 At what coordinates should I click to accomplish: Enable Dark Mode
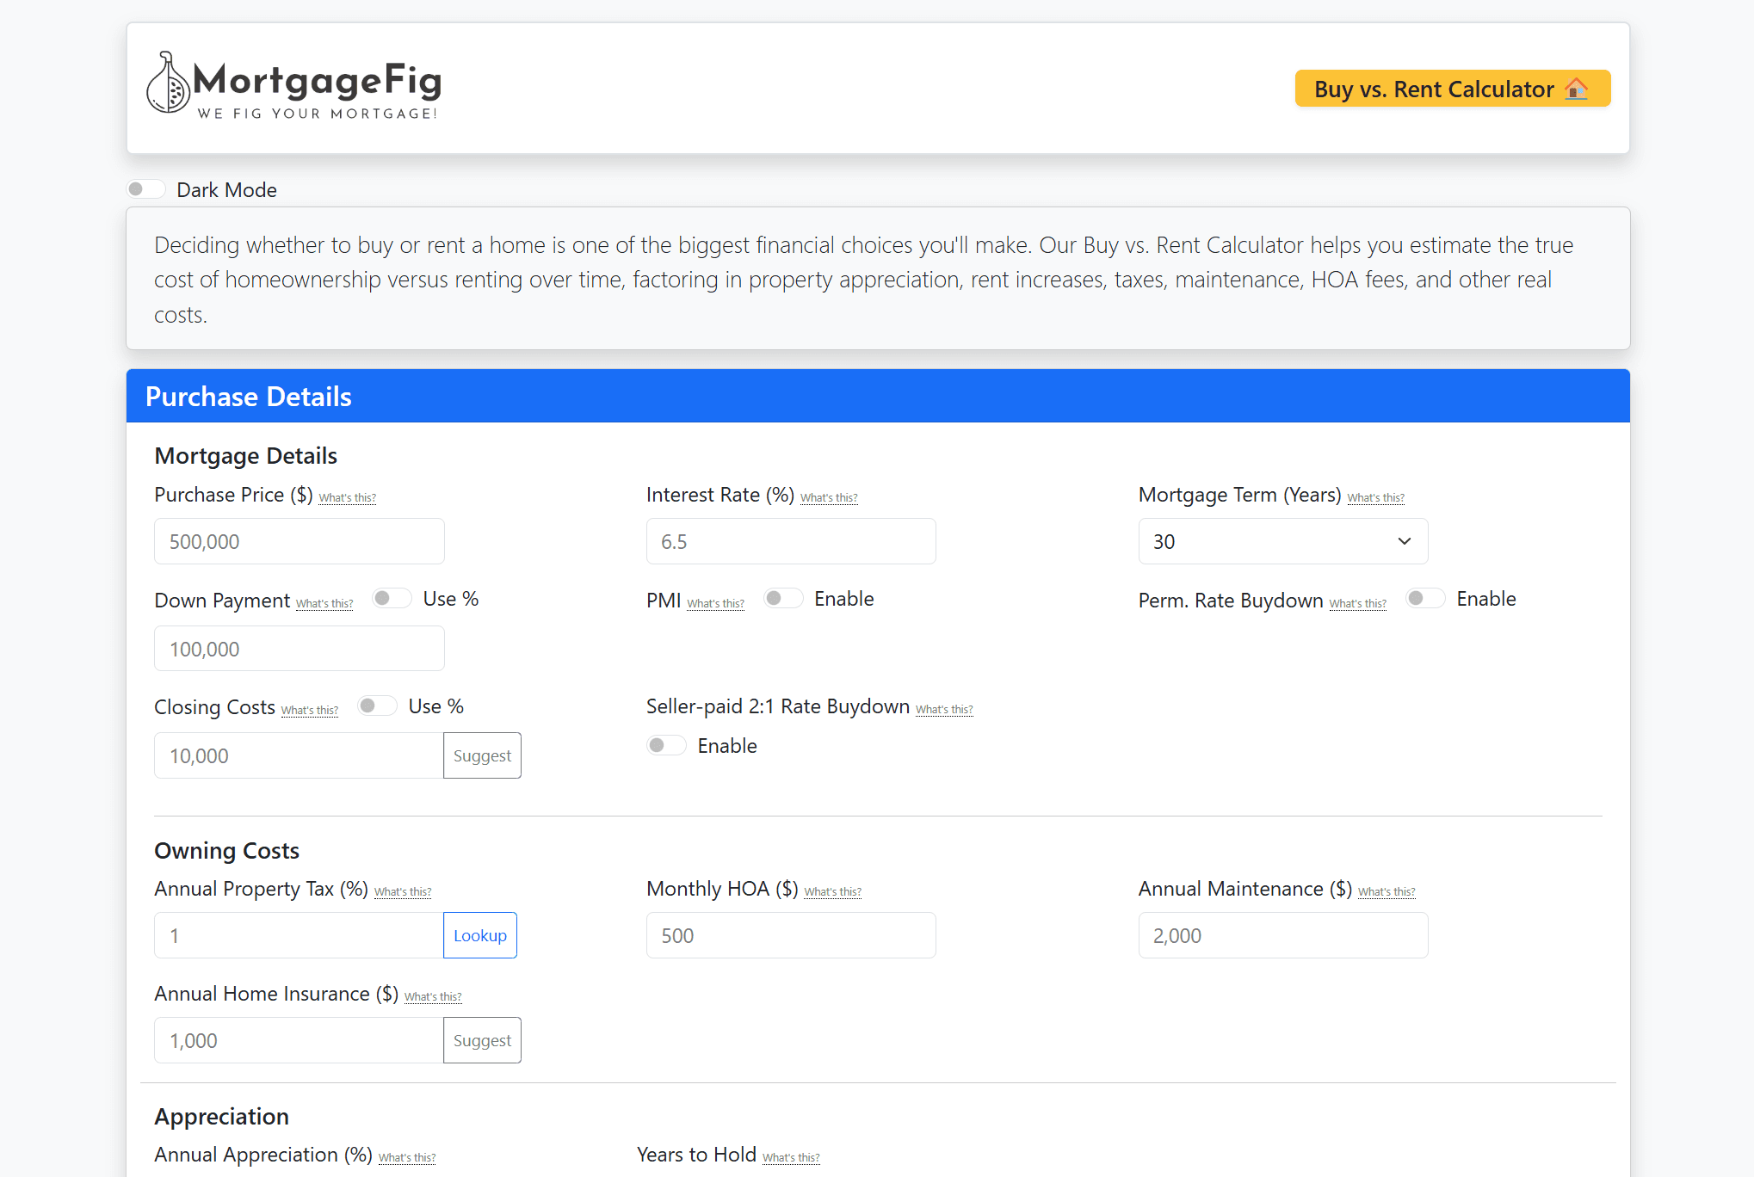click(145, 188)
